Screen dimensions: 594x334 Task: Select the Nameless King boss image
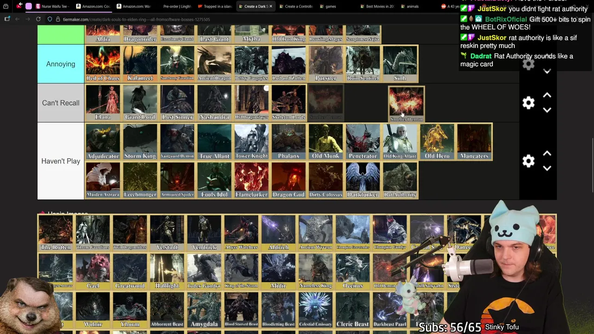pyautogui.click(x=316, y=271)
